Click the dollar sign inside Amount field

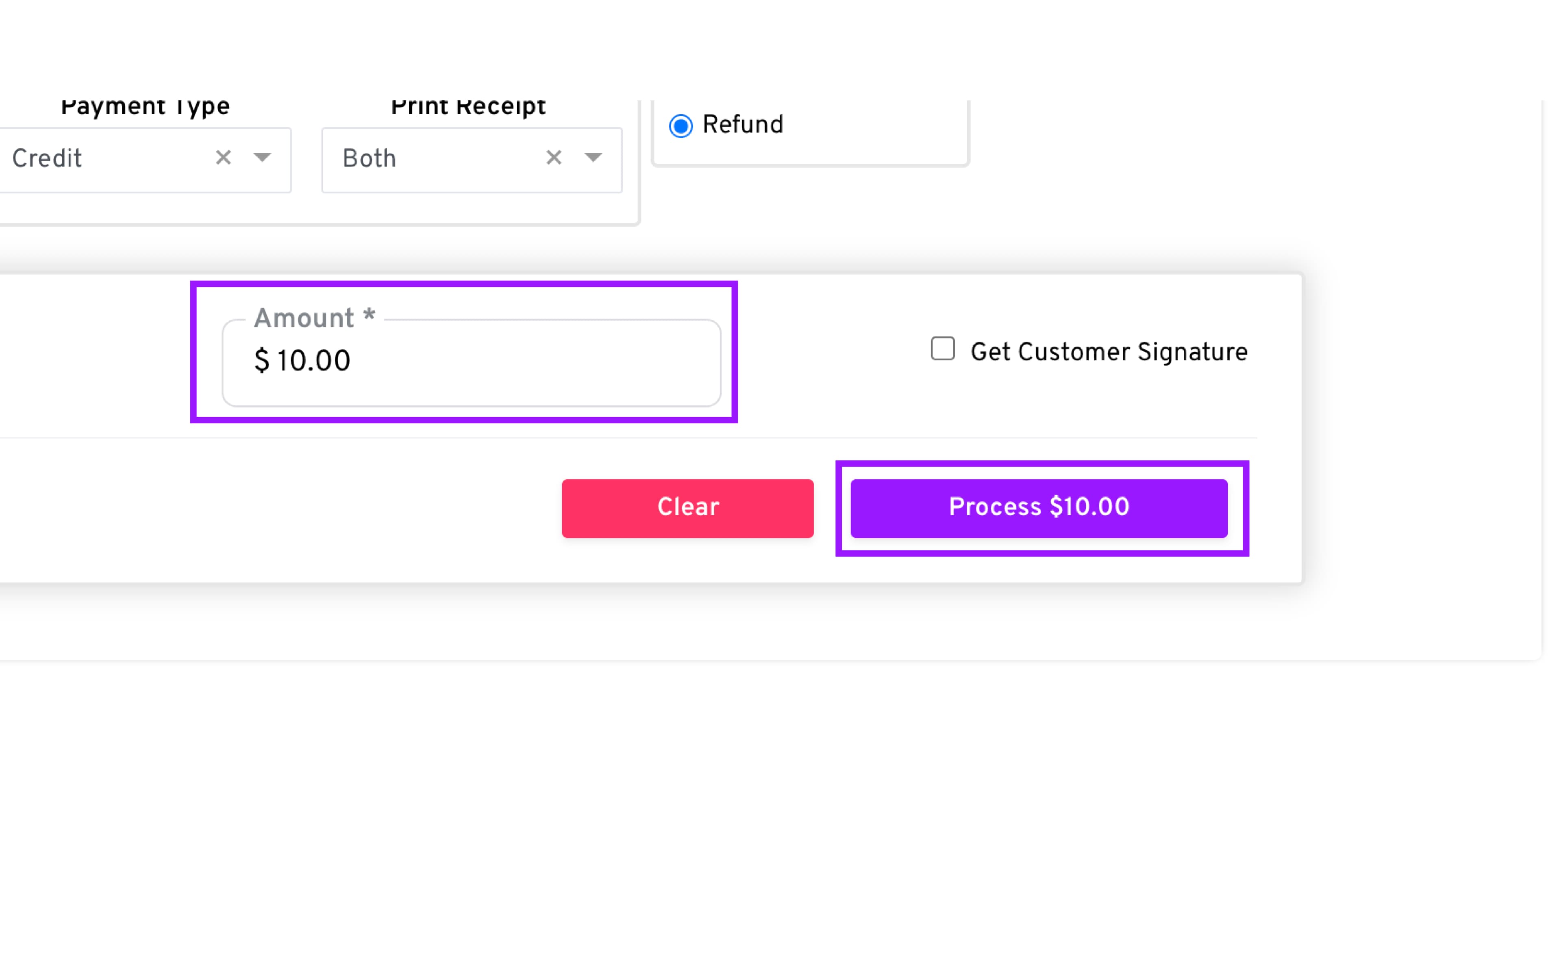pyautogui.click(x=261, y=361)
